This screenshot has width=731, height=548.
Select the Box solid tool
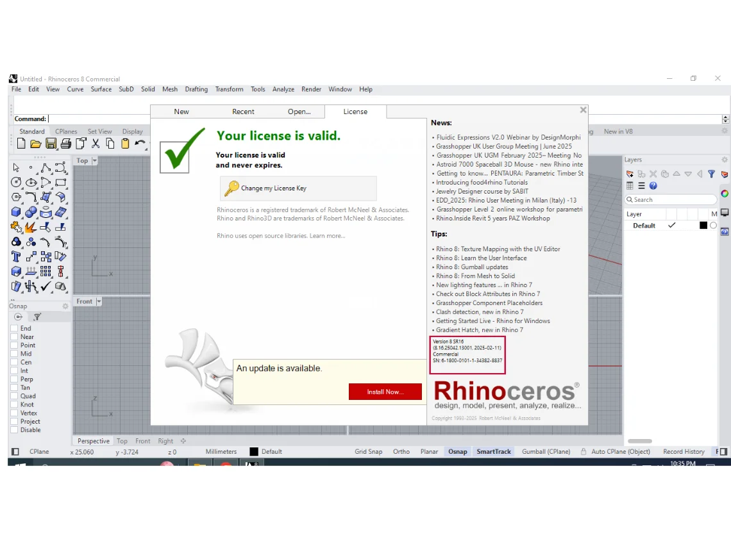[16, 212]
